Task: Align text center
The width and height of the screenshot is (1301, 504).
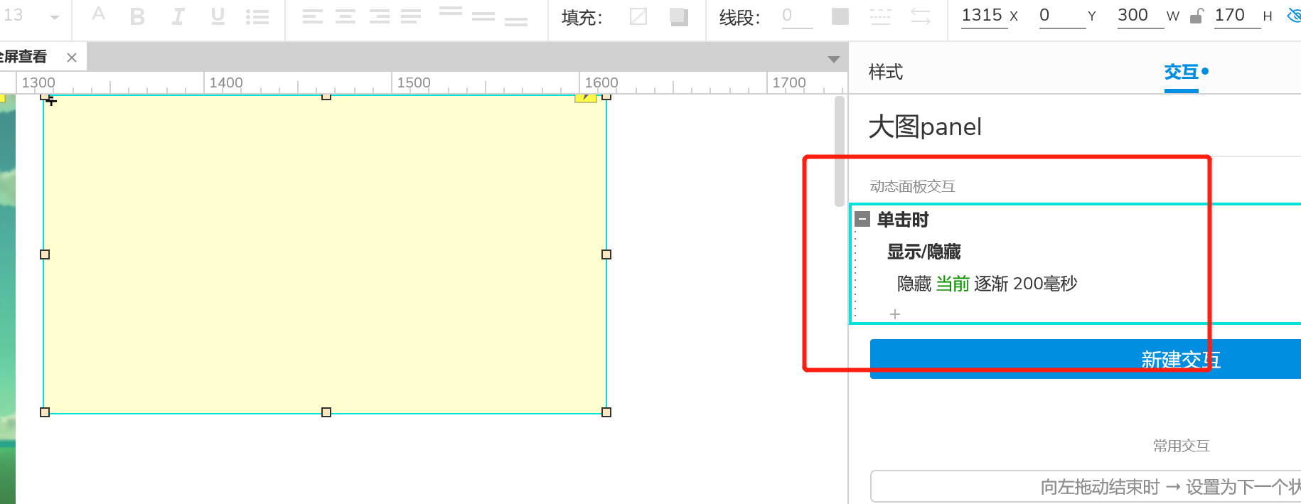Action: click(x=346, y=16)
